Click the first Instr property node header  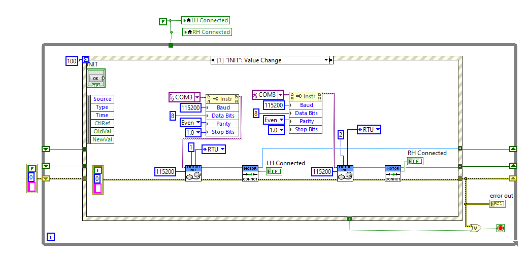pyautogui.click(x=222, y=99)
